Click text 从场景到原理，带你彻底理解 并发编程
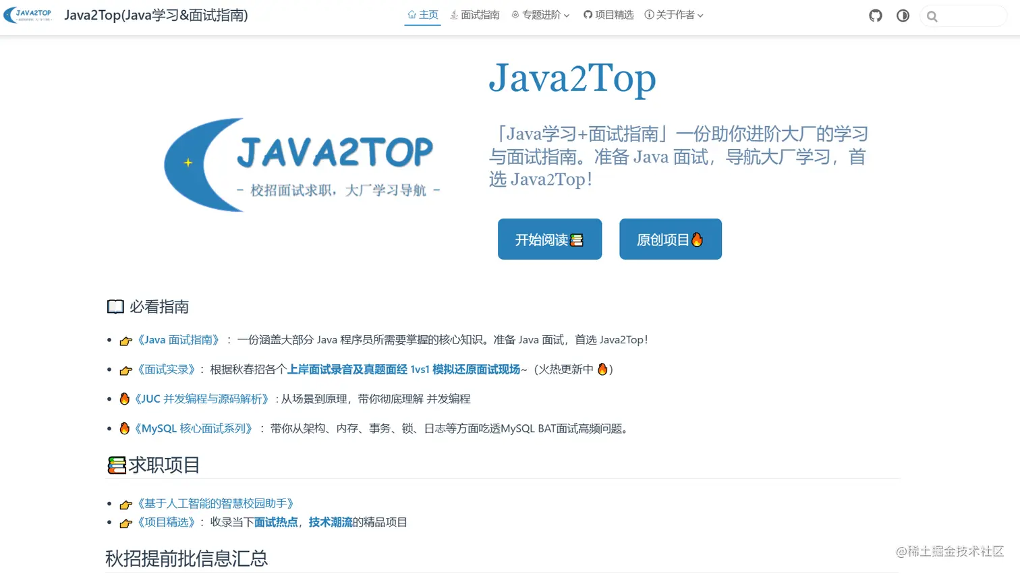1020x574 pixels. [376, 399]
